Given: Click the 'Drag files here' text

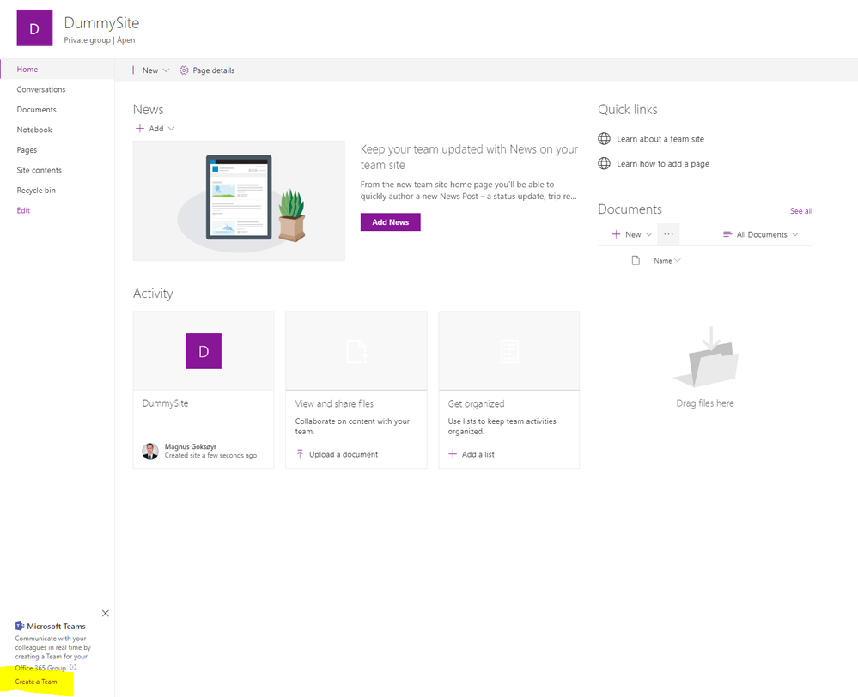Looking at the screenshot, I should pyautogui.click(x=705, y=403).
